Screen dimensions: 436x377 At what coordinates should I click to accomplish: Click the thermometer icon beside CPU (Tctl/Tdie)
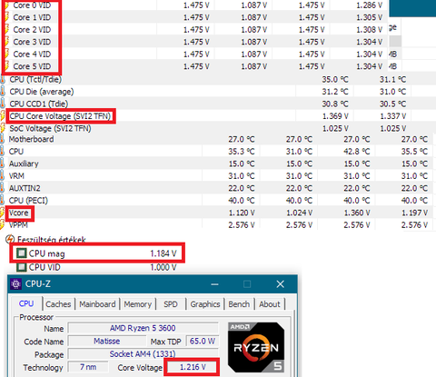click(3, 79)
